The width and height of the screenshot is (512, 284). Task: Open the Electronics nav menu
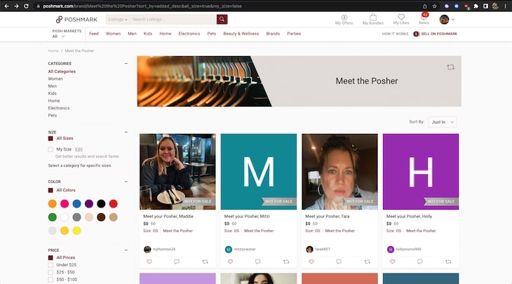coord(189,34)
